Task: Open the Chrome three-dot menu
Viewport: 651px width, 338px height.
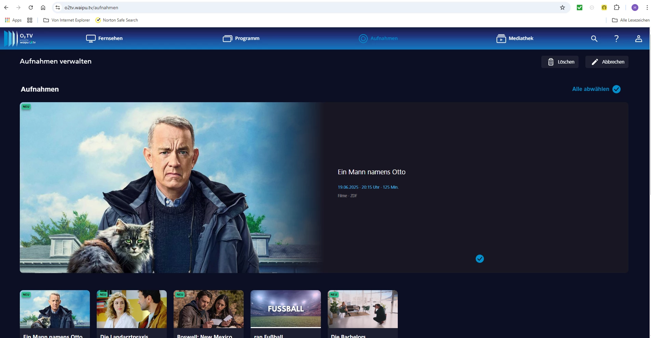Action: [x=647, y=8]
